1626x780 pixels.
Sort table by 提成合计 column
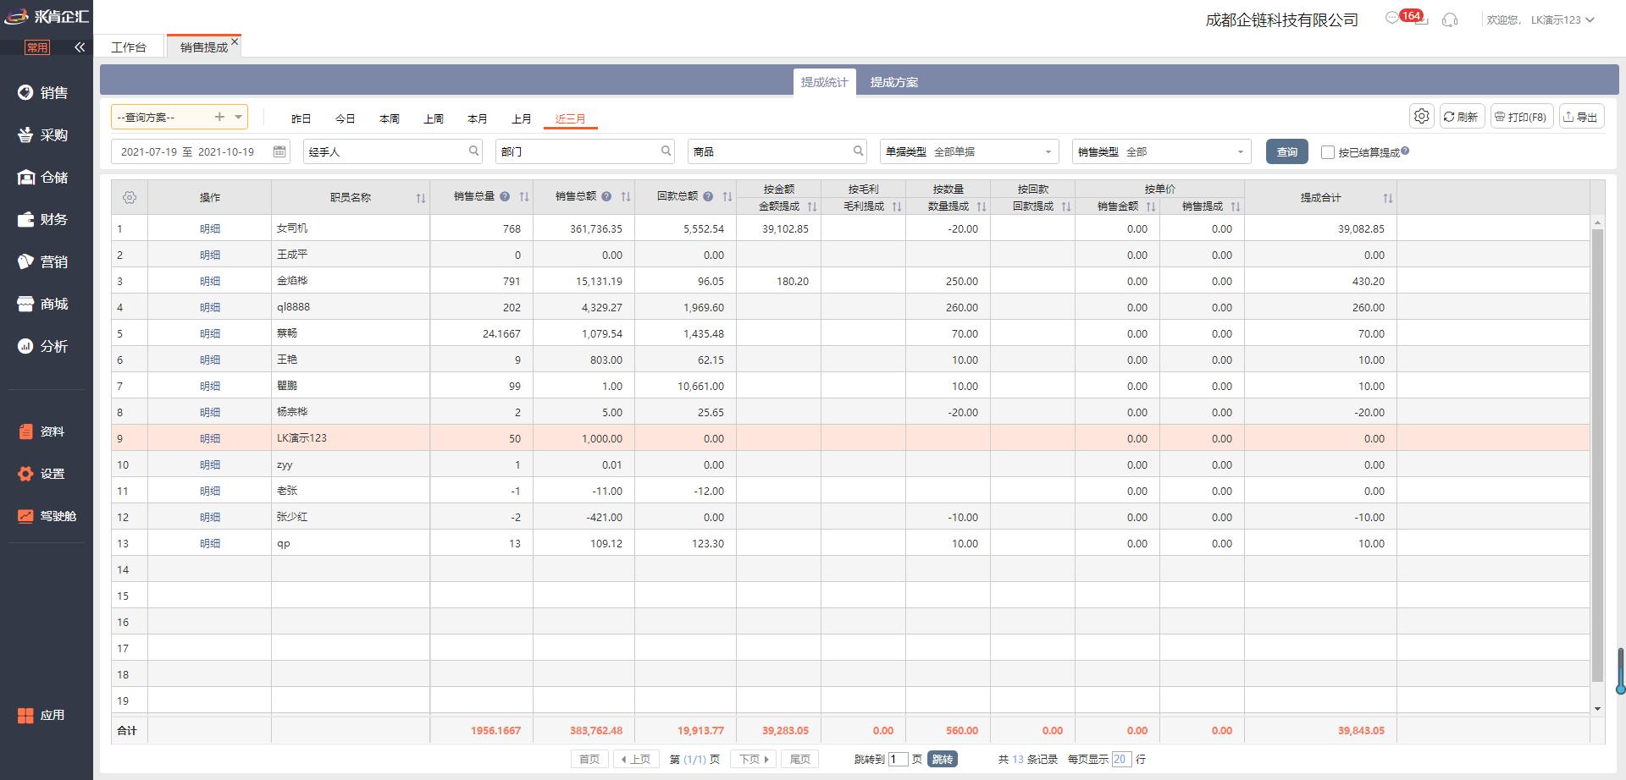point(1387,198)
